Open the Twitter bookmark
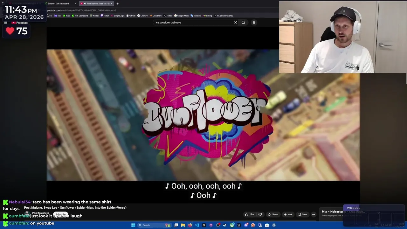This screenshot has width=407, height=229. [x=168, y=16]
